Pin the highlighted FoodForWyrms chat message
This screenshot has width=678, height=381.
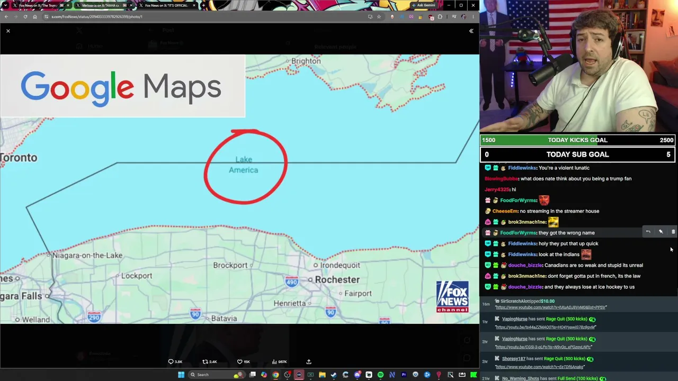(661, 232)
